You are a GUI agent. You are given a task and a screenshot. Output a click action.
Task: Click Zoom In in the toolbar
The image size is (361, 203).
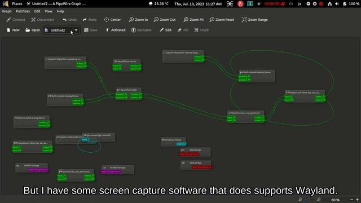coord(138,20)
